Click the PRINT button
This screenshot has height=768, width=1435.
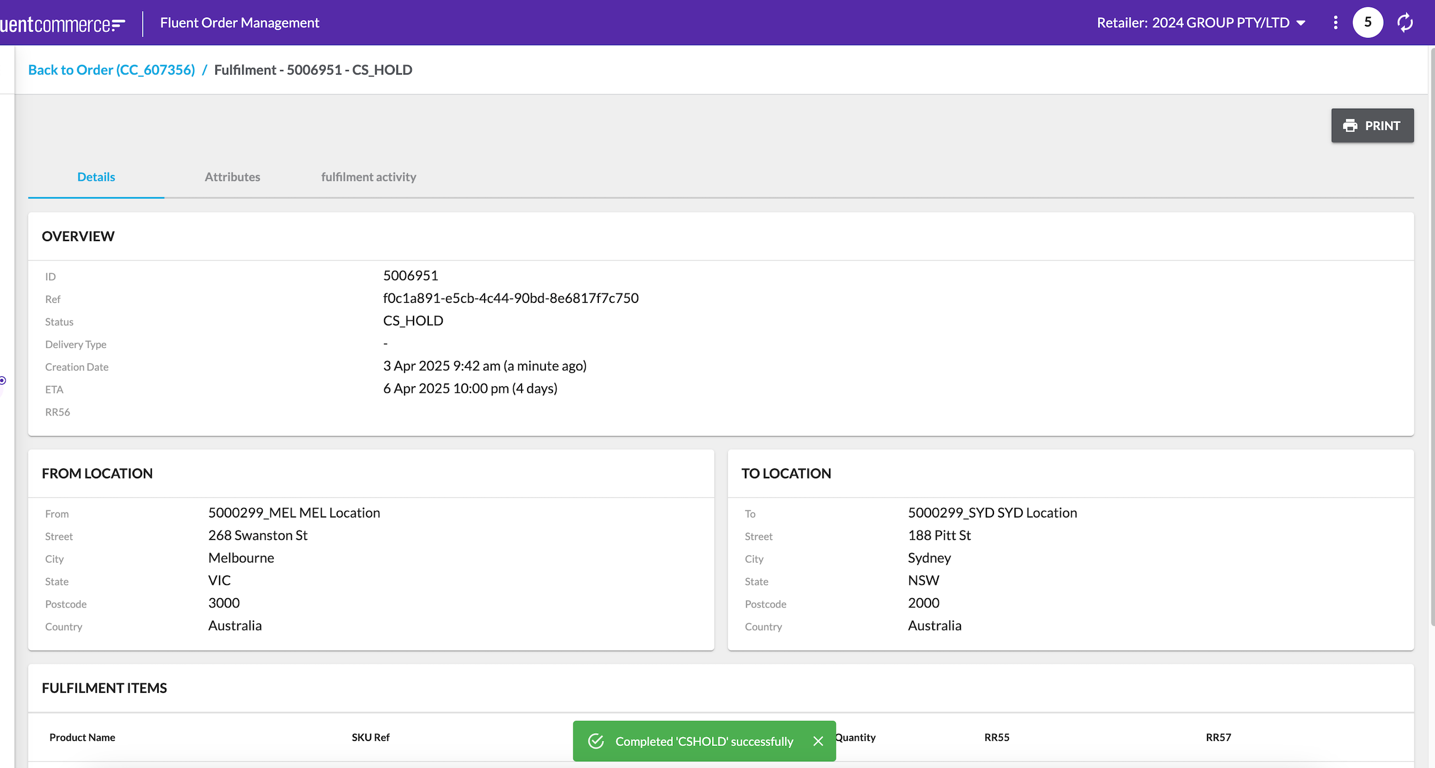coord(1372,126)
